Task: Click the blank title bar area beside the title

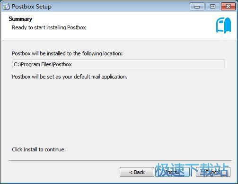Action: click(120, 7)
